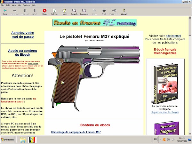Screen dimensions: 192x144
Task: Click the 'Attention!' heading text
Action: pyautogui.click(x=22, y=76)
